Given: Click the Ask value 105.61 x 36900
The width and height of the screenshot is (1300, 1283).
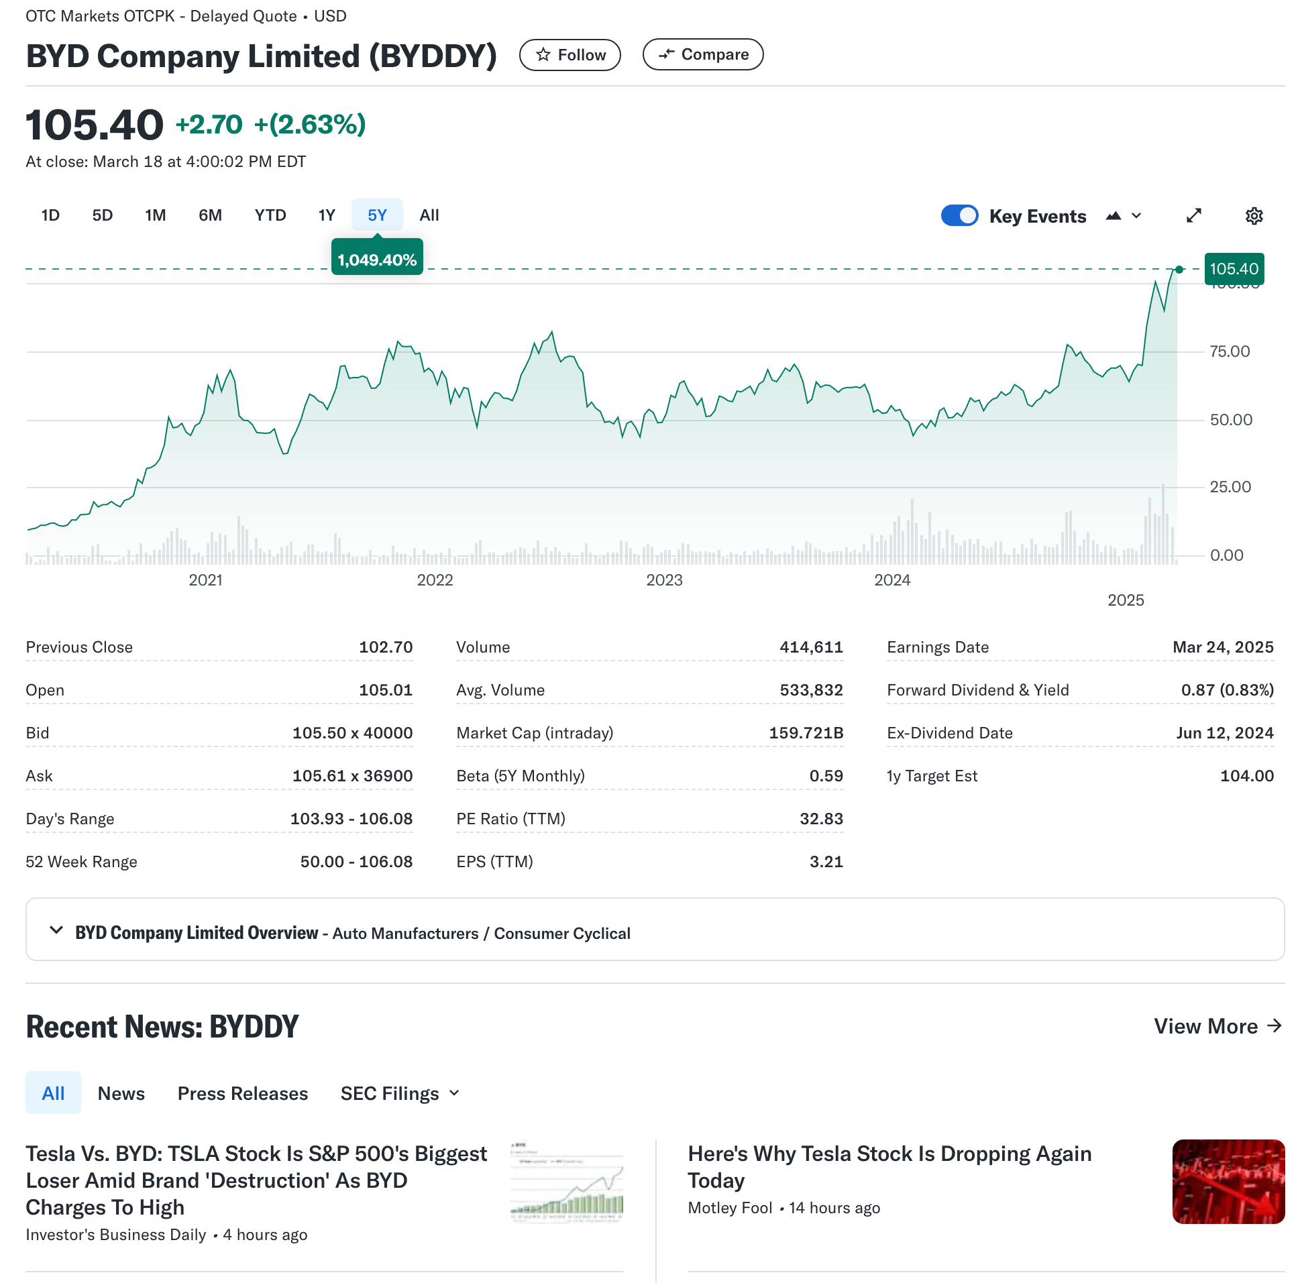Looking at the screenshot, I should tap(353, 776).
